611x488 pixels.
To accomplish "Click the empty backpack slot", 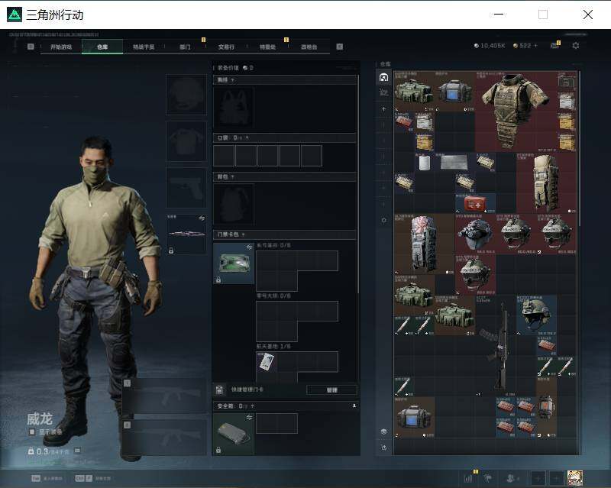I will 234,204.
